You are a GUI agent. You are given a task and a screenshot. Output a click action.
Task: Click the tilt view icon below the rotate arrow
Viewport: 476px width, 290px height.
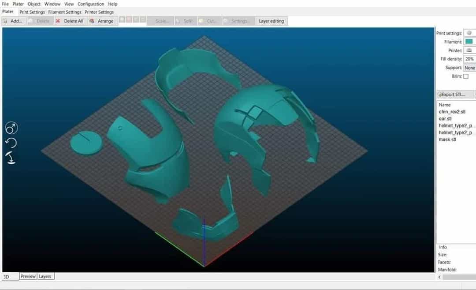click(11, 158)
